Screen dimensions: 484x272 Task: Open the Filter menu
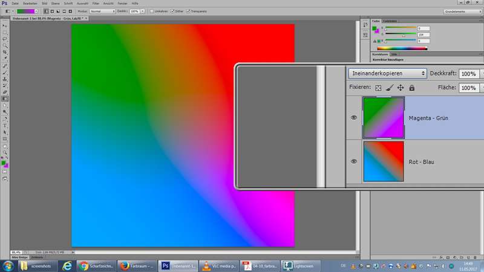tap(96, 4)
